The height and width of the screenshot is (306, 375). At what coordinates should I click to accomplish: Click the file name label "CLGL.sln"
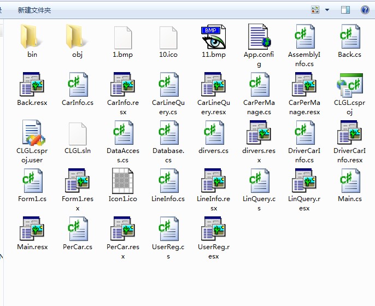pos(78,151)
